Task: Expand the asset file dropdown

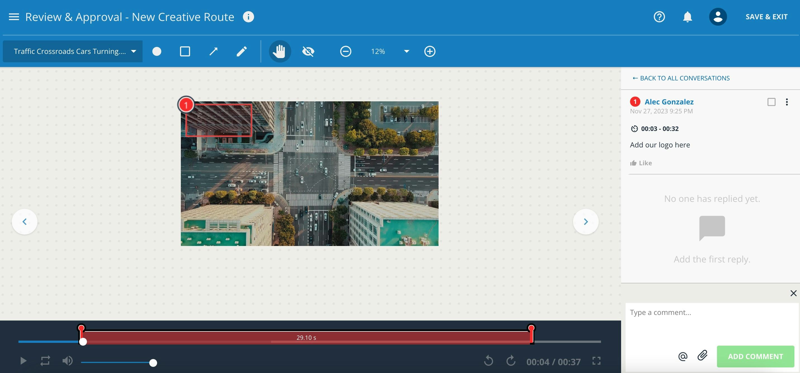Action: pos(133,51)
